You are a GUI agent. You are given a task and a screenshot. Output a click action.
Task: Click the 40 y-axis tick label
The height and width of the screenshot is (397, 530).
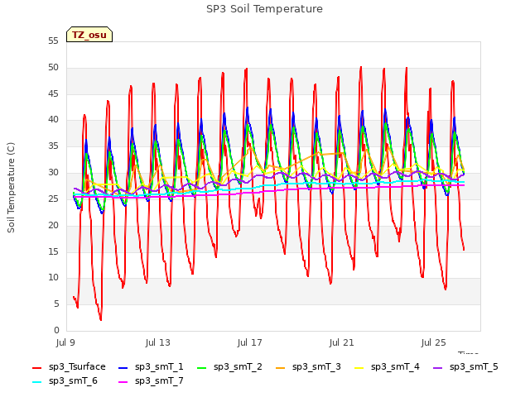tap(53, 120)
